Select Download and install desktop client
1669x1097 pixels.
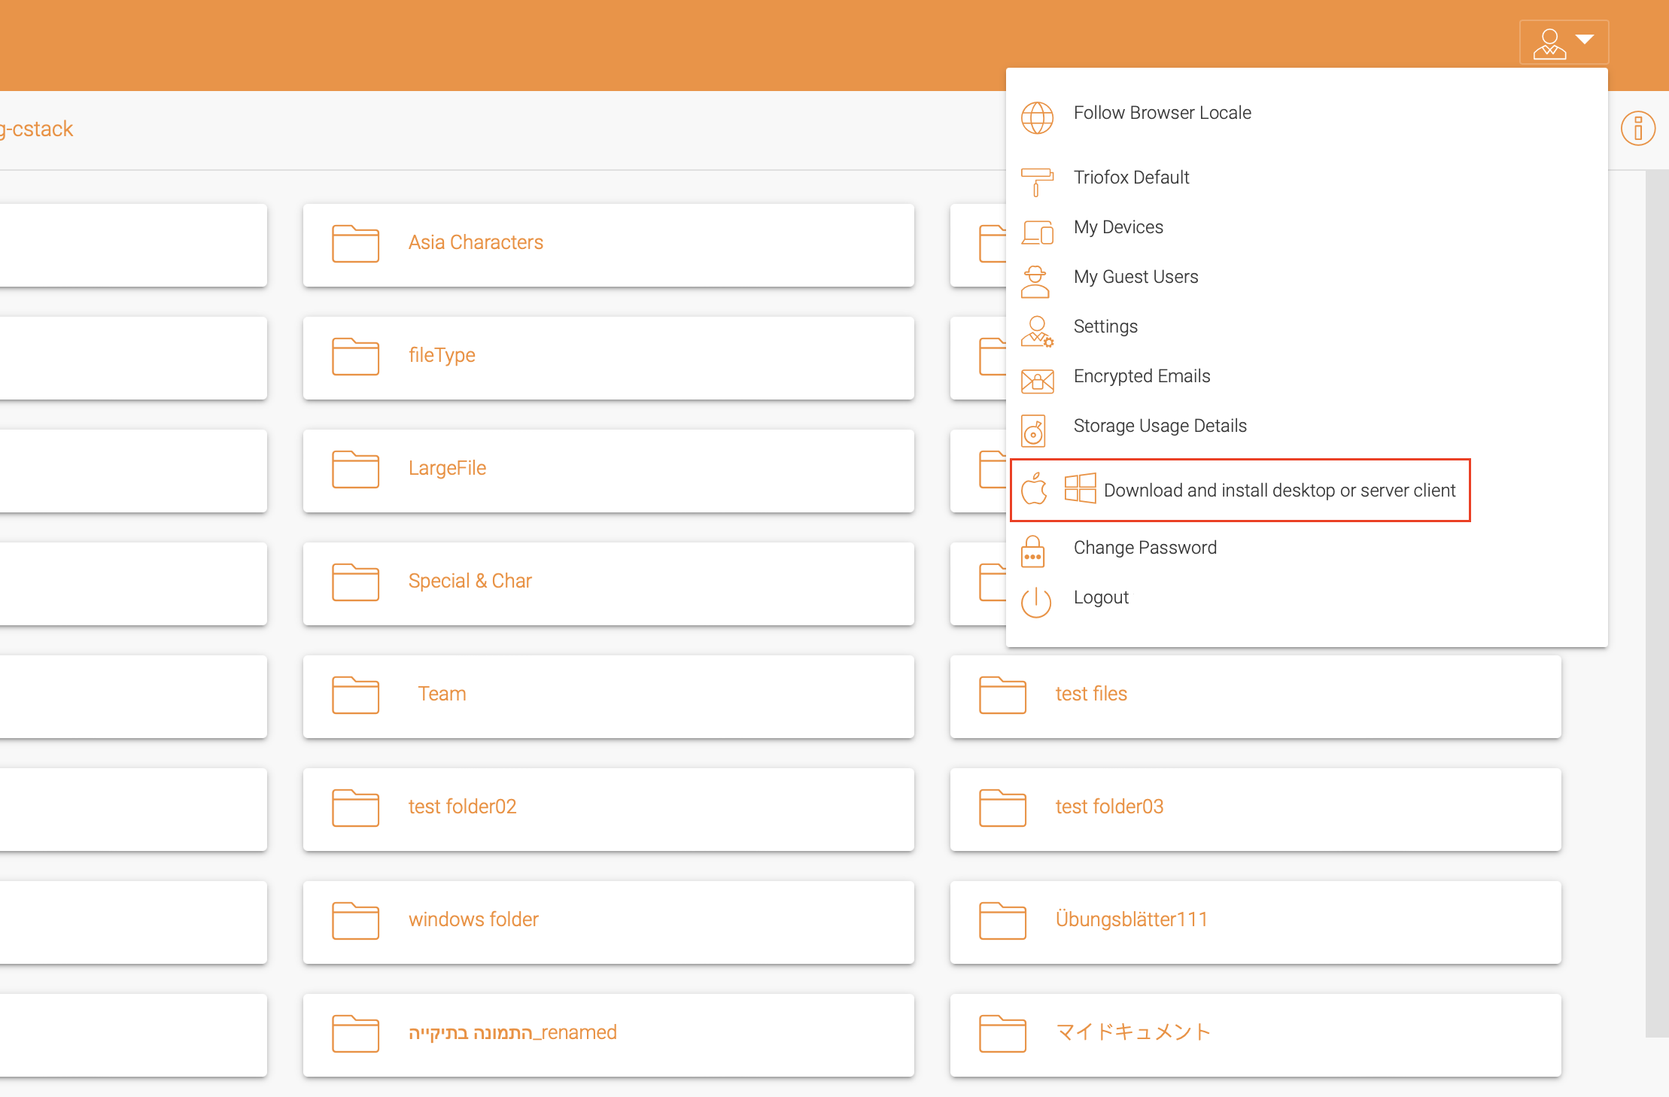pos(1278,490)
